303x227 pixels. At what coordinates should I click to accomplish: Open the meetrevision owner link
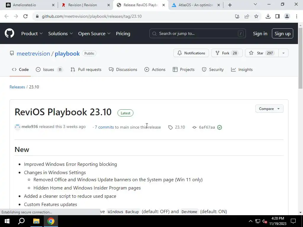point(33,53)
